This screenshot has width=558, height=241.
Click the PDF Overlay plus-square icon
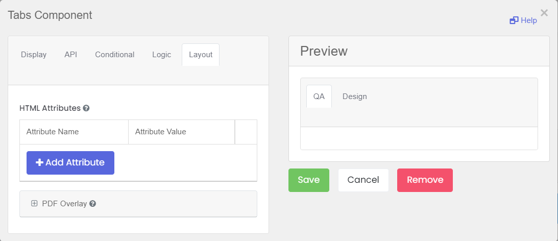pyautogui.click(x=34, y=204)
